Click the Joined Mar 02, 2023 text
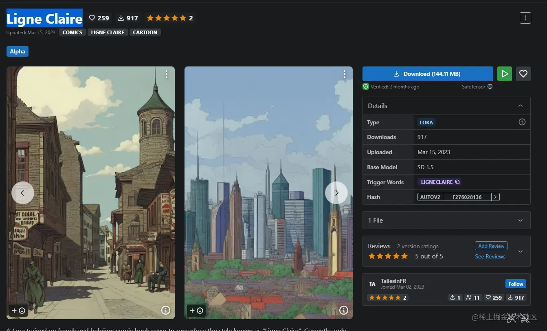 402,287
